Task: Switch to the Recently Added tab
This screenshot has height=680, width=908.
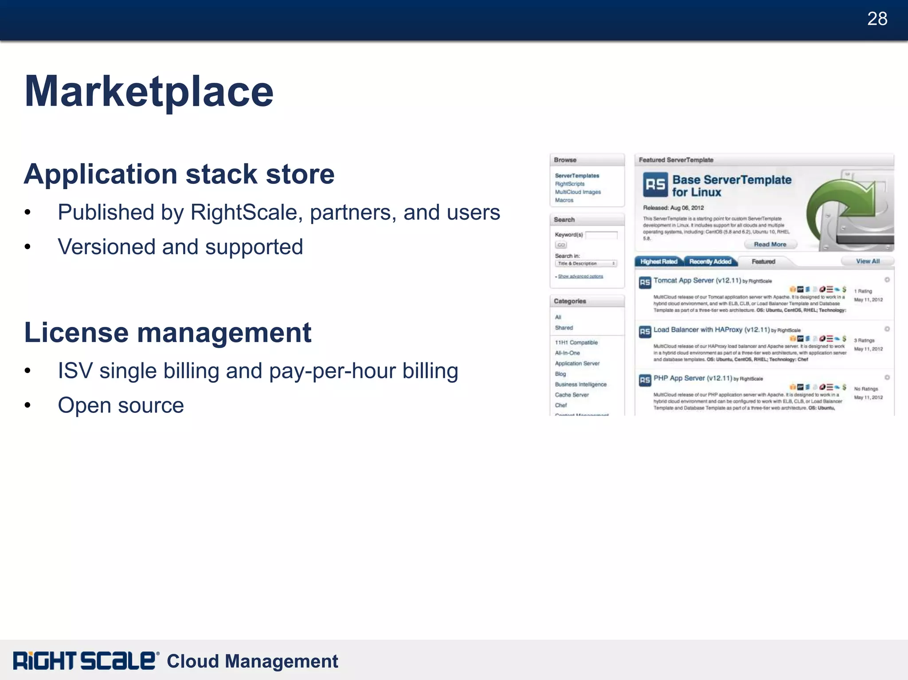Action: click(710, 261)
